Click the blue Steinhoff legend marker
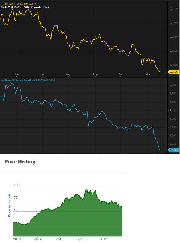 pos(3,80)
